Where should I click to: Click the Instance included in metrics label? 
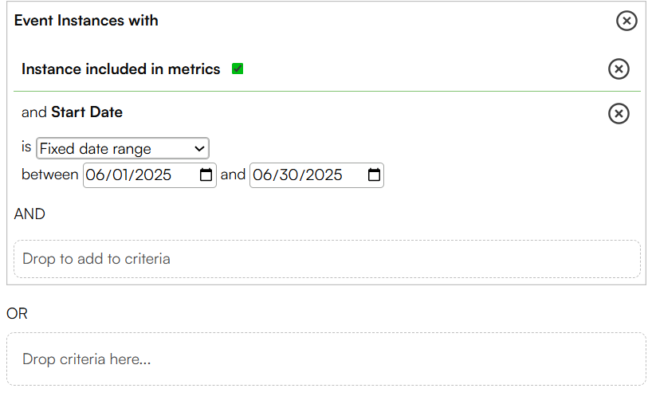point(120,69)
